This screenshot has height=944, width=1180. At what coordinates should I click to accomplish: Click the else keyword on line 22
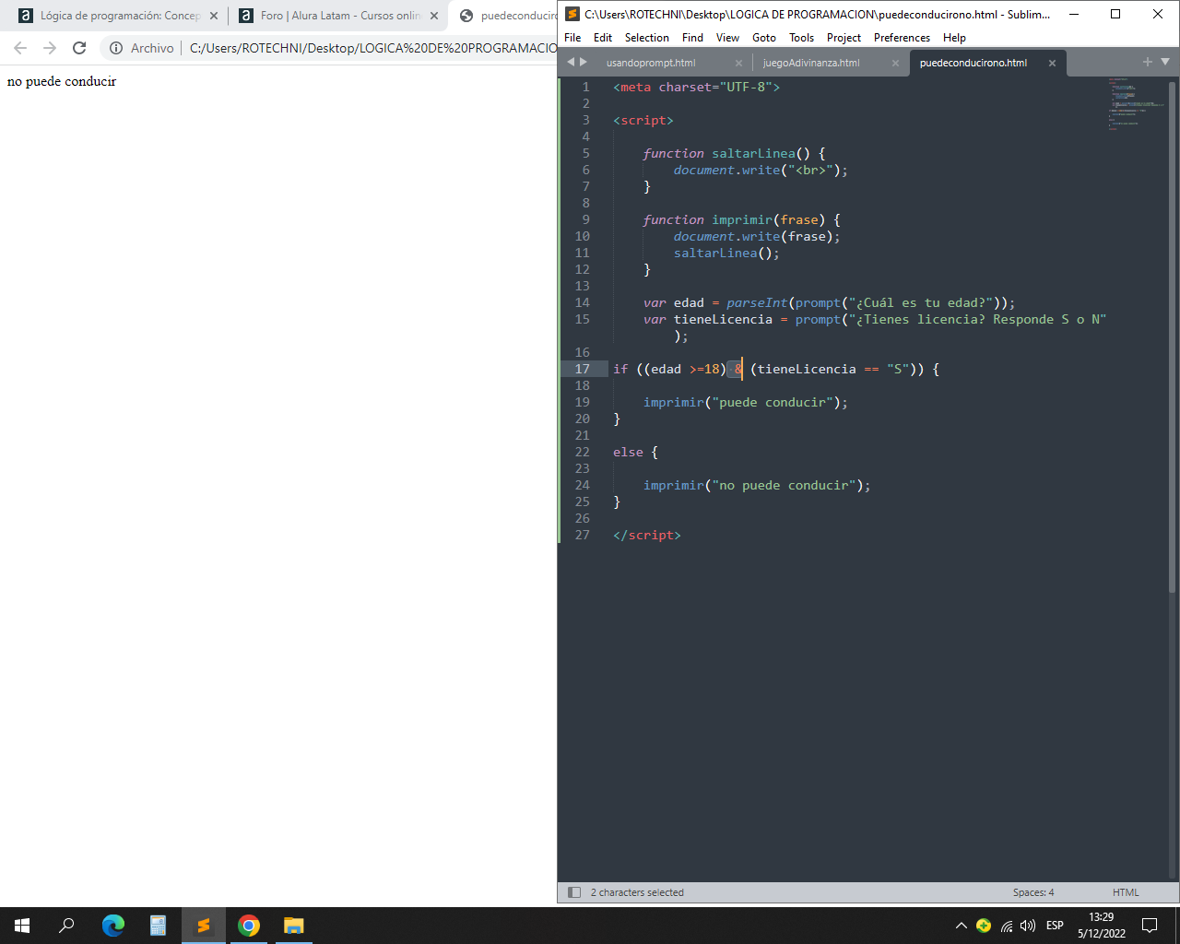628,452
